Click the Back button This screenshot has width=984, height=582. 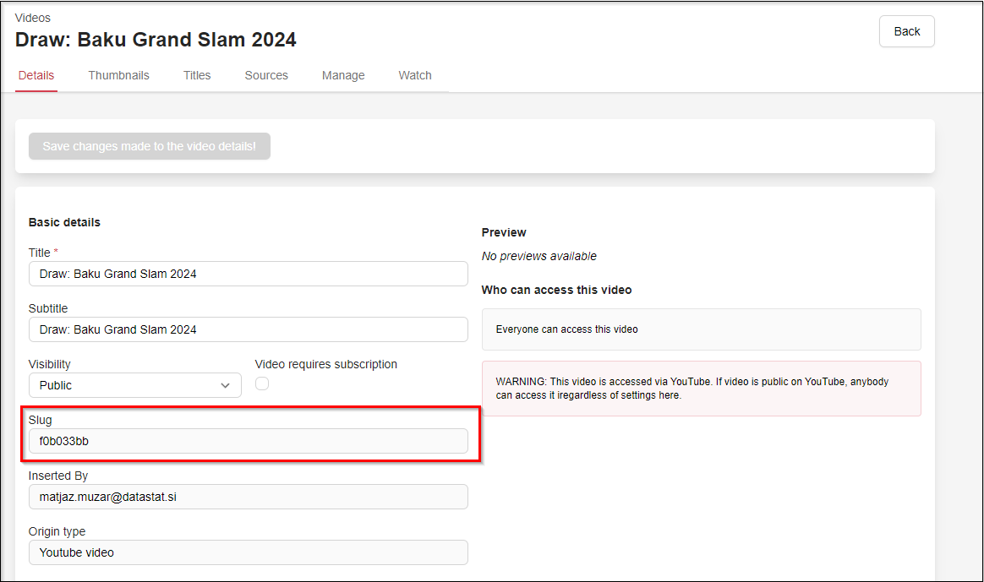click(906, 31)
